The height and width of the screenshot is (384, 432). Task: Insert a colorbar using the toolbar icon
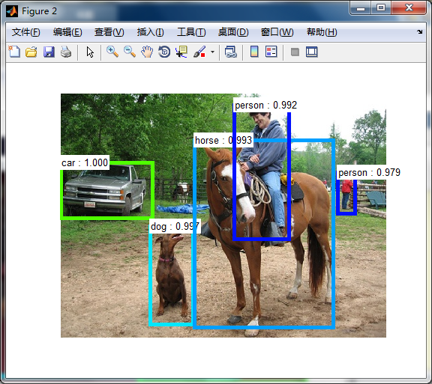[254, 52]
